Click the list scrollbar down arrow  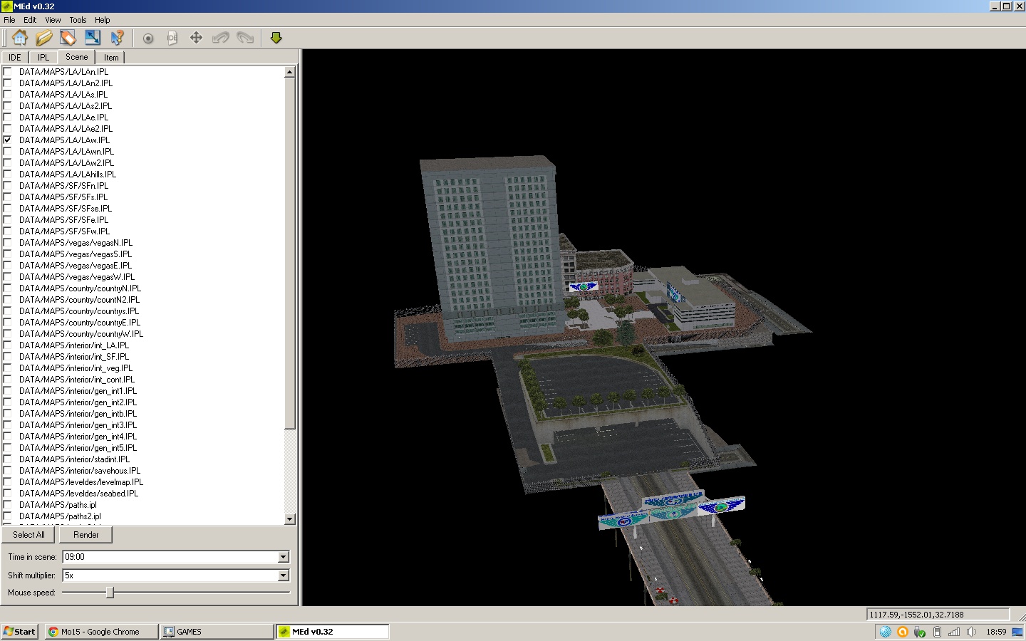pyautogui.click(x=290, y=520)
